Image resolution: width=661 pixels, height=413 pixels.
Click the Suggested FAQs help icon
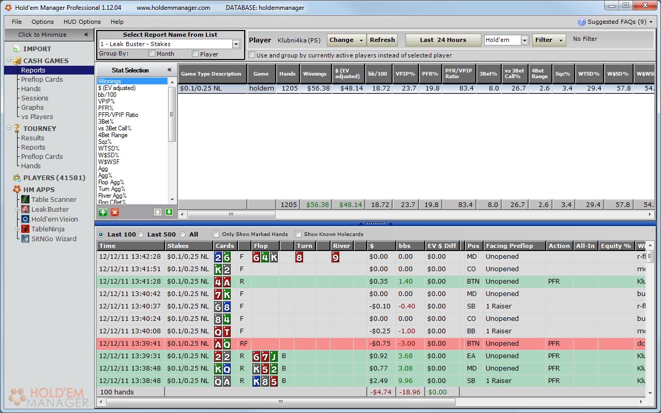coord(582,22)
